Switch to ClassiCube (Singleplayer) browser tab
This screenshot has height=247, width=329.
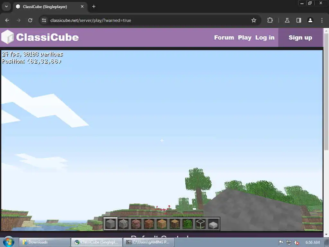coord(50,6)
